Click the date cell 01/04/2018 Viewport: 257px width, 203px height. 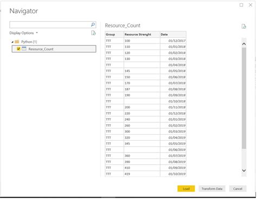click(173, 65)
